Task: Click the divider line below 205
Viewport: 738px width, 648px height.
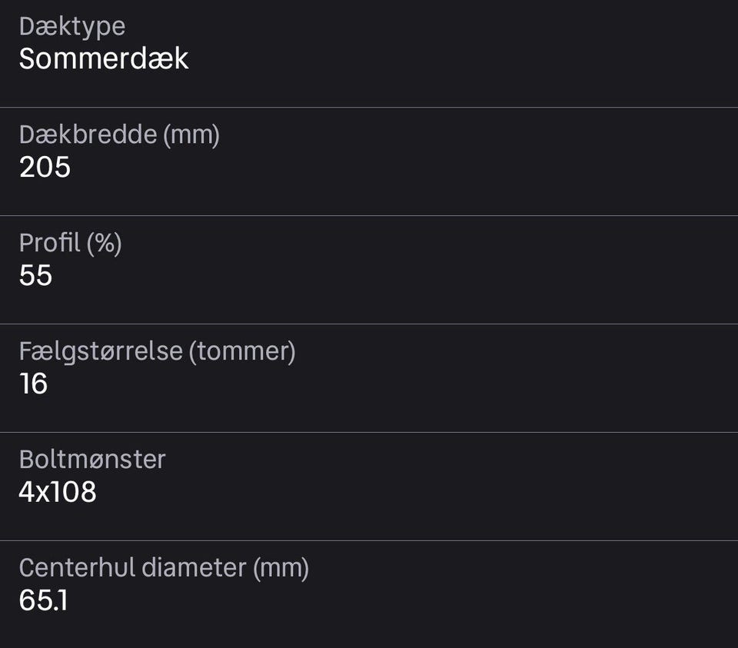Action: click(x=369, y=215)
